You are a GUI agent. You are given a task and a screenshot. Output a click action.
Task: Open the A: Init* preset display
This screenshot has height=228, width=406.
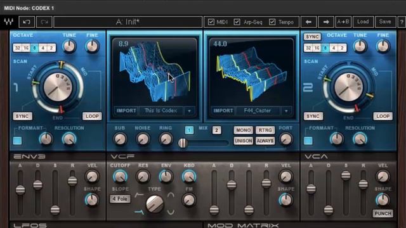[x=128, y=22]
